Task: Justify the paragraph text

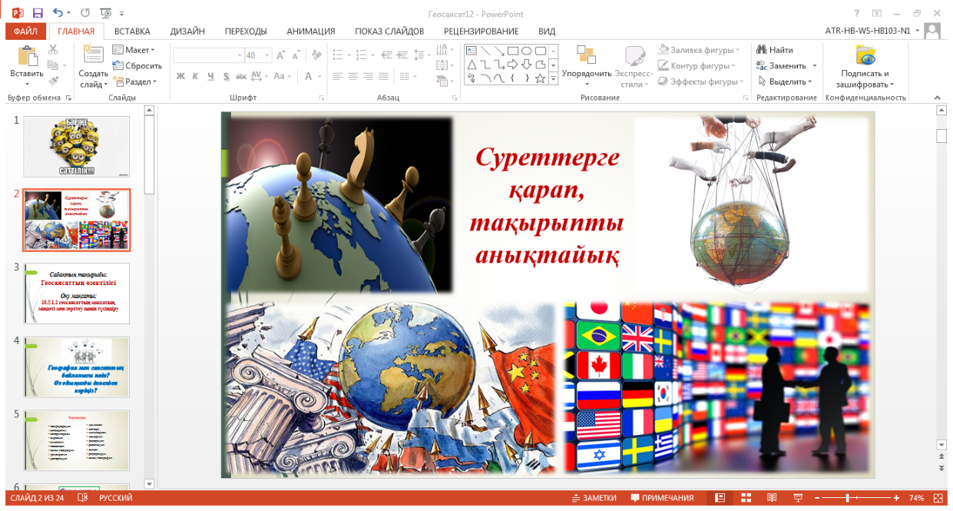Action: tap(384, 76)
